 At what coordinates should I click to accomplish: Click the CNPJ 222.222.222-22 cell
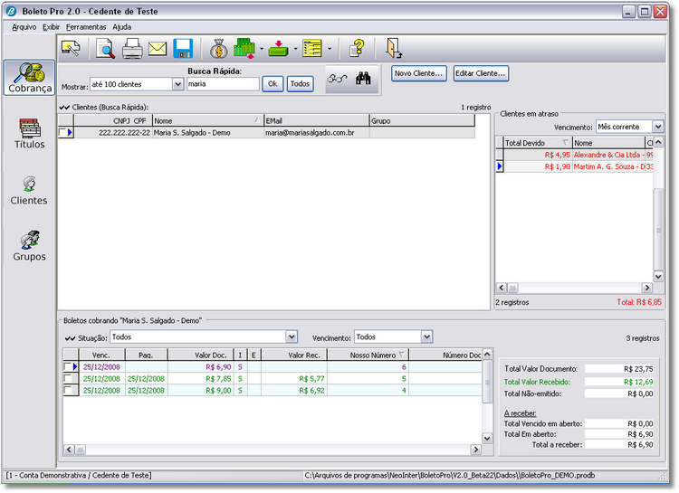pos(112,132)
